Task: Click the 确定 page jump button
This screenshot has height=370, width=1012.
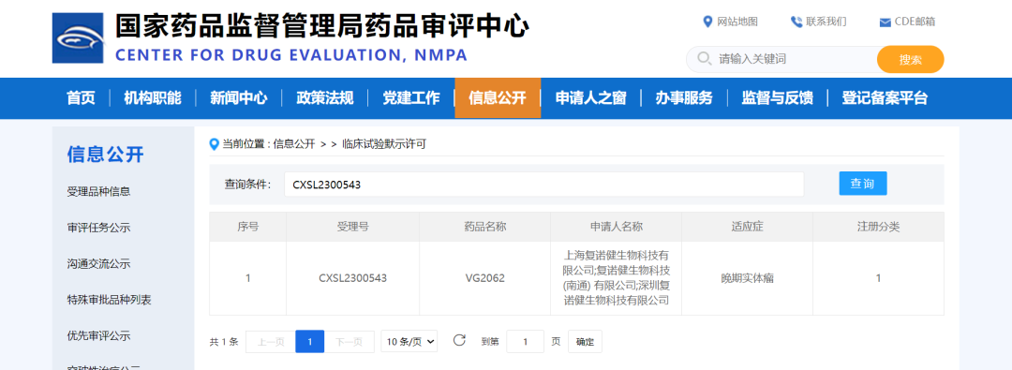Action: click(585, 342)
